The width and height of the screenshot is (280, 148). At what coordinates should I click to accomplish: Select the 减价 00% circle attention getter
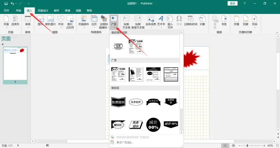[153, 125]
